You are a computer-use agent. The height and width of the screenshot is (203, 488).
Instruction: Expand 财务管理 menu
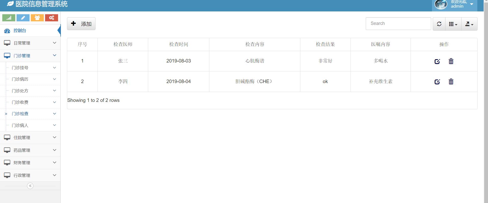click(x=30, y=163)
